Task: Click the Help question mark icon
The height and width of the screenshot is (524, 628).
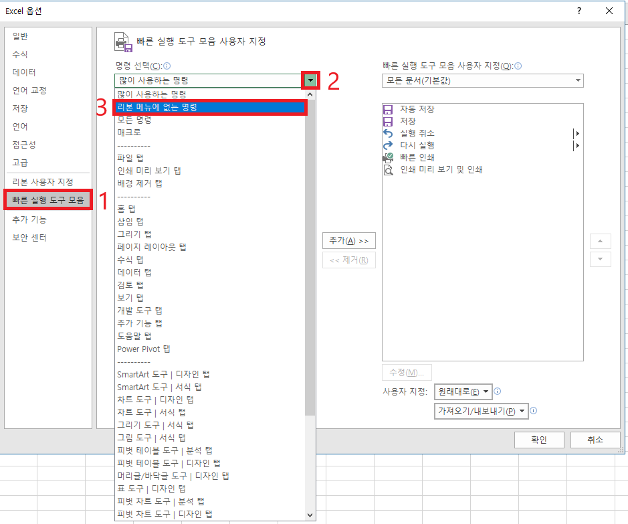Action: click(x=579, y=11)
